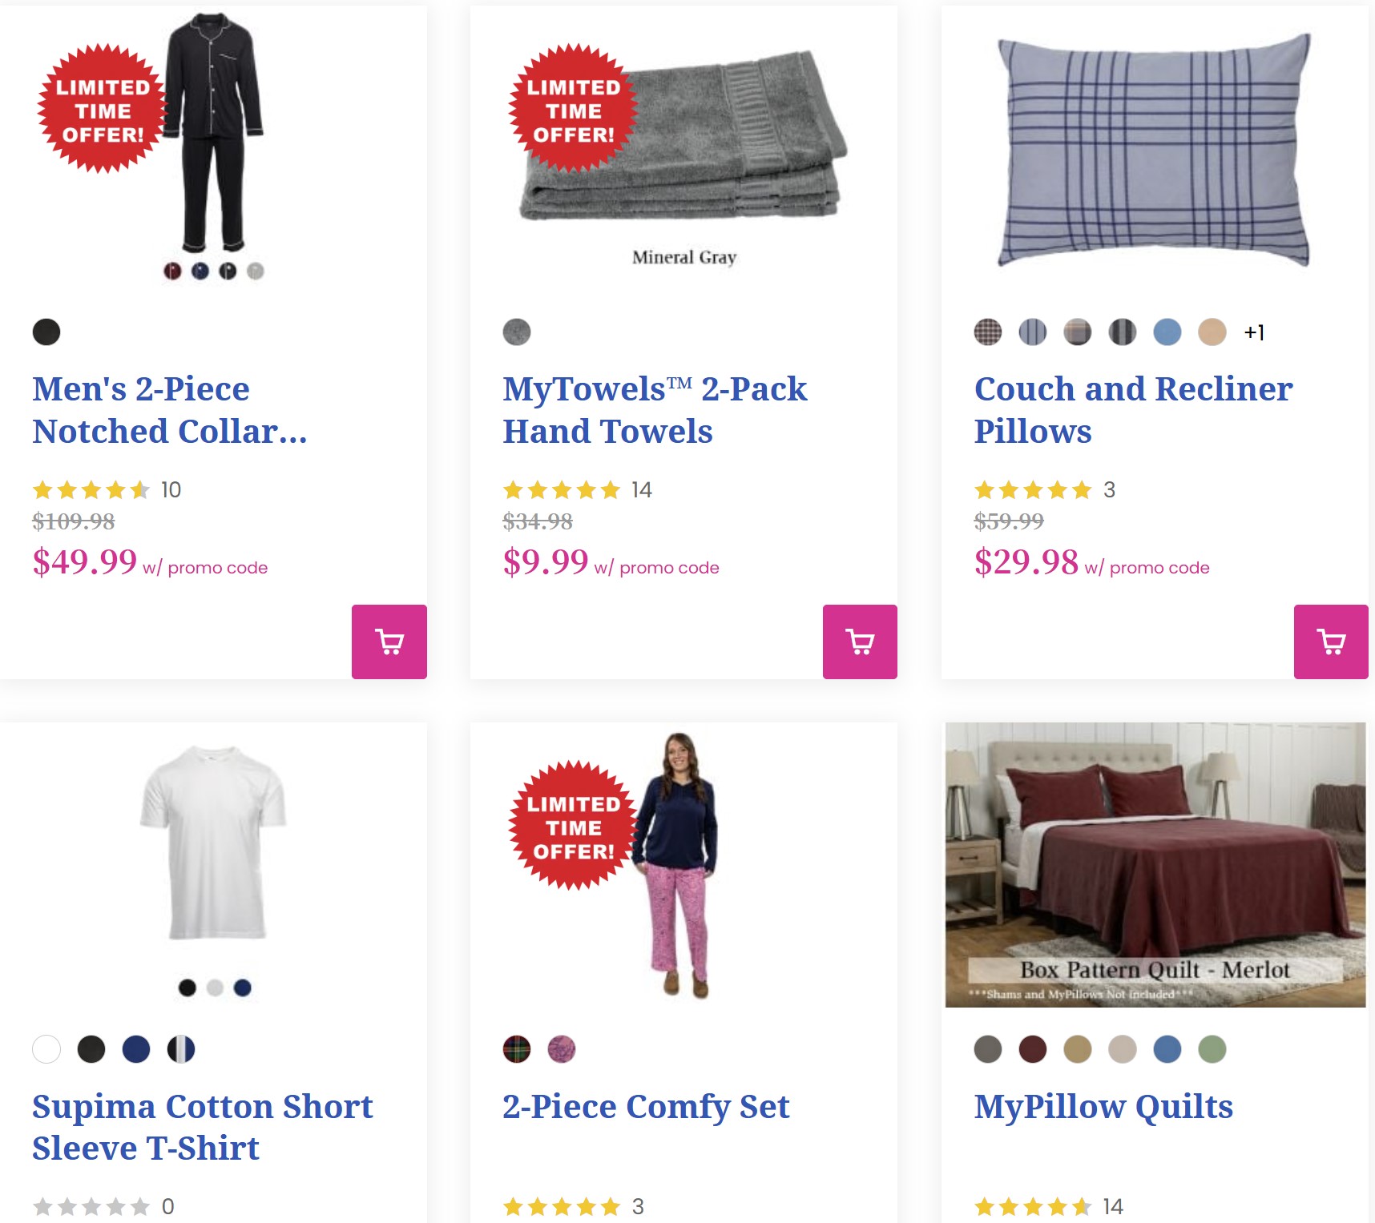
Task: Open the Box Pattern Quilt Merlot thumbnail
Action: point(1155,865)
